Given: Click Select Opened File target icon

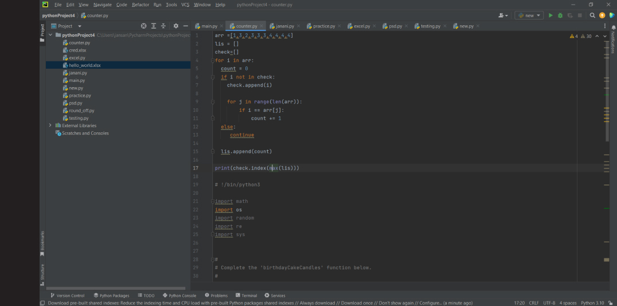Looking at the screenshot, I should 143,26.
